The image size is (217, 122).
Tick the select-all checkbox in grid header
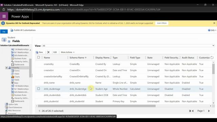click(38, 57)
